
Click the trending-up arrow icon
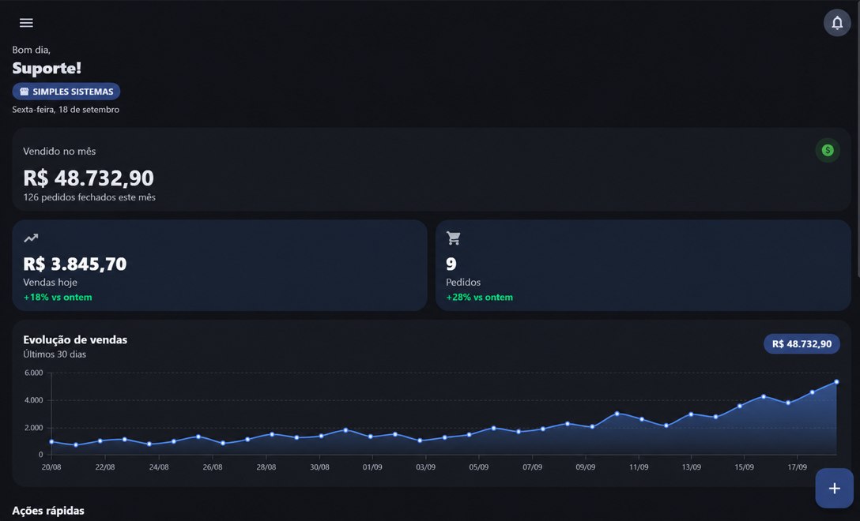[31, 238]
